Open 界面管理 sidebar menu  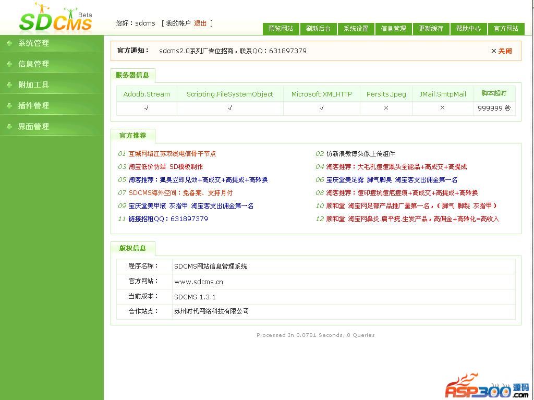point(33,126)
